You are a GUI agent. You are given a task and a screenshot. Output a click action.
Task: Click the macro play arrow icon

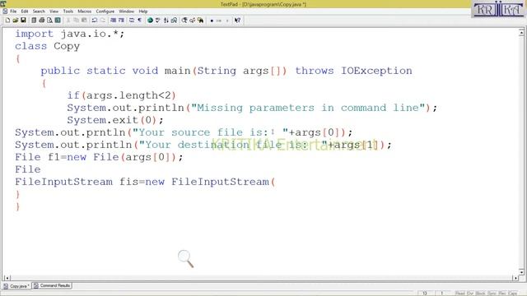pyautogui.click(x=227, y=21)
